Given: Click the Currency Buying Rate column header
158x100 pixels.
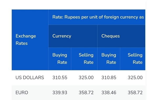Looking at the screenshot, I should click(60, 59).
